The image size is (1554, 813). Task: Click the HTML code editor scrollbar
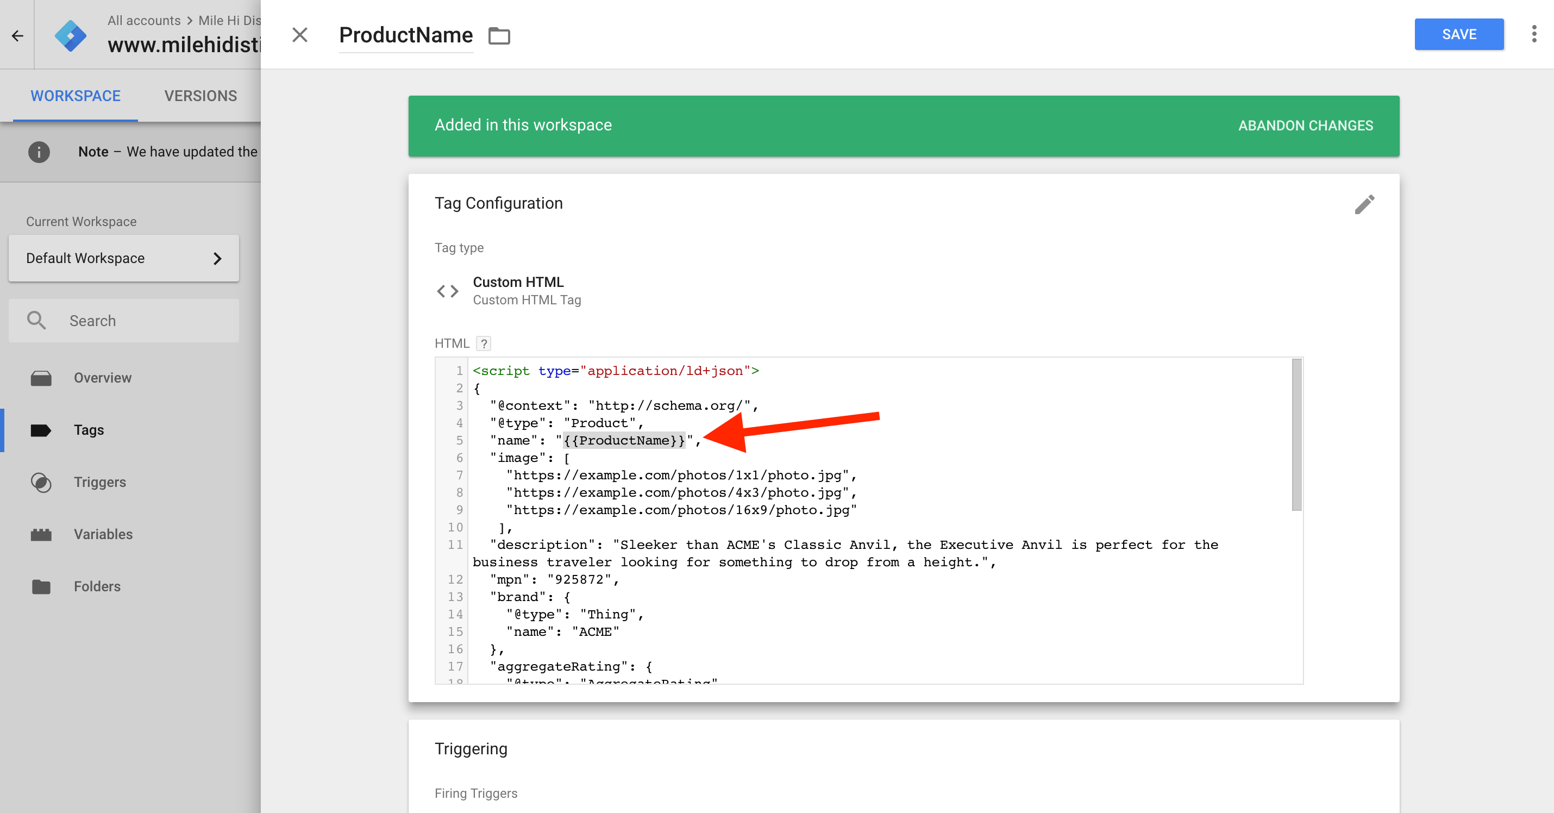[x=1296, y=435]
